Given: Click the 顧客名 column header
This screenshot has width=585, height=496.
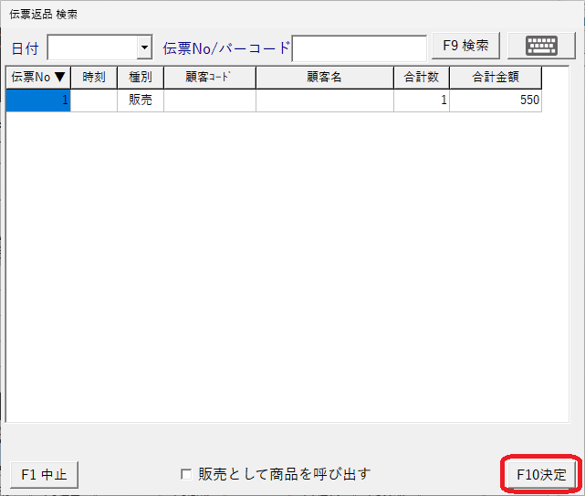Looking at the screenshot, I should [x=325, y=78].
